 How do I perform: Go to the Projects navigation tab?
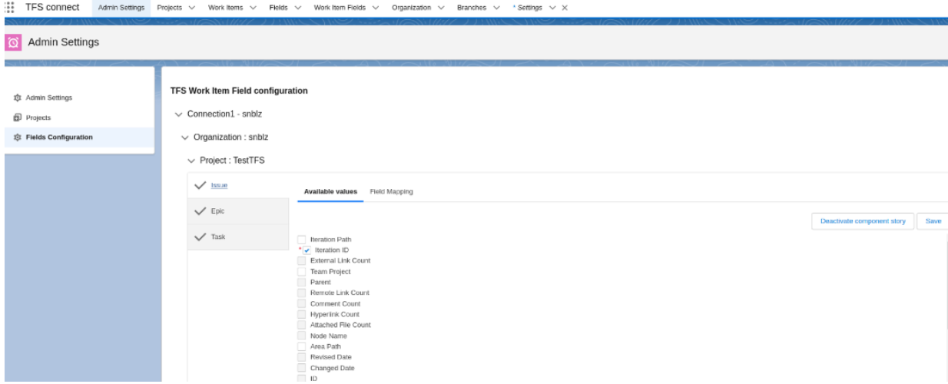[170, 7]
